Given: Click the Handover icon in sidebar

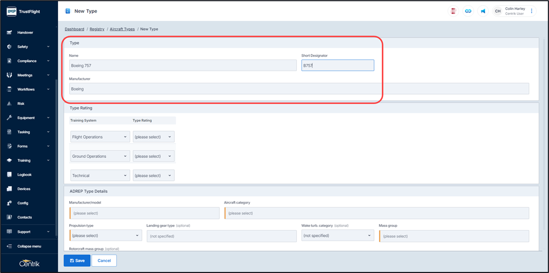Looking at the screenshot, I should pos(9,32).
